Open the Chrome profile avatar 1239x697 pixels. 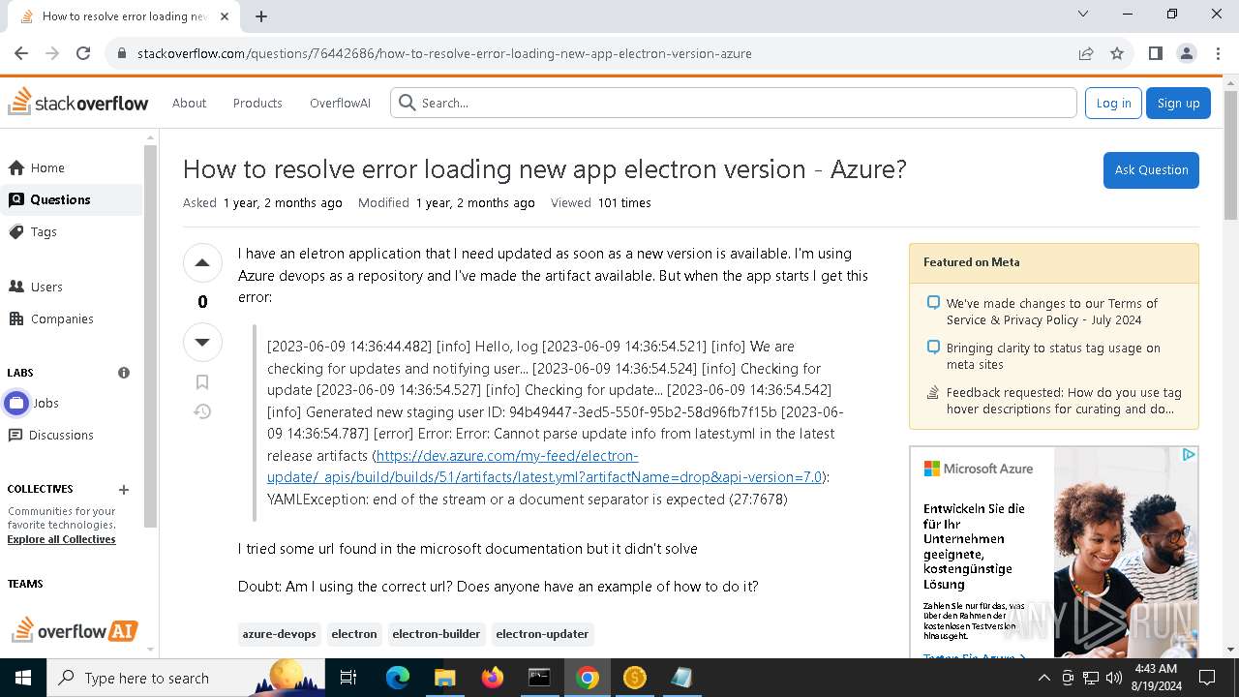click(x=1186, y=53)
